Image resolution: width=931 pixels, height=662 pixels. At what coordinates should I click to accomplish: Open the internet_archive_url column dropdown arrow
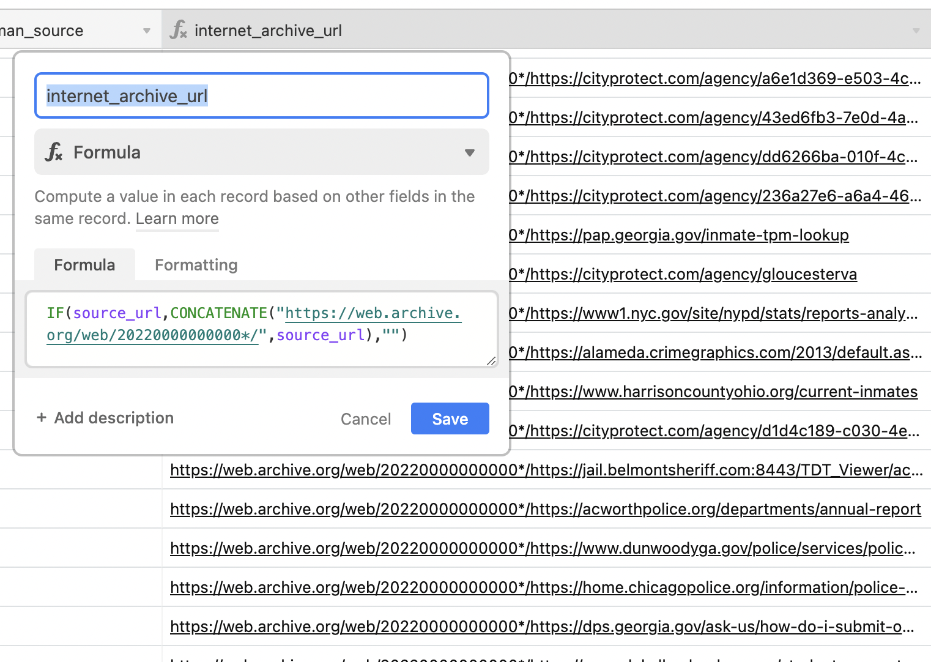pyautogui.click(x=916, y=30)
